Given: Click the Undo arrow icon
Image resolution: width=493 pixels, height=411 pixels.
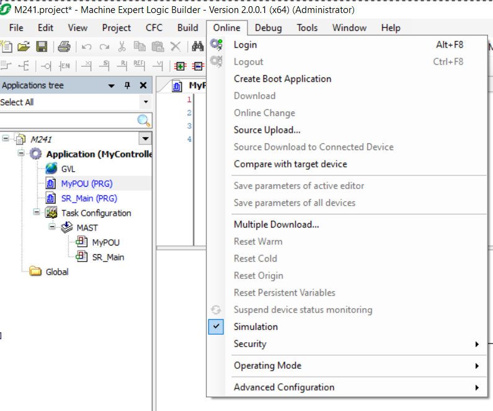Looking at the screenshot, I should tap(86, 47).
